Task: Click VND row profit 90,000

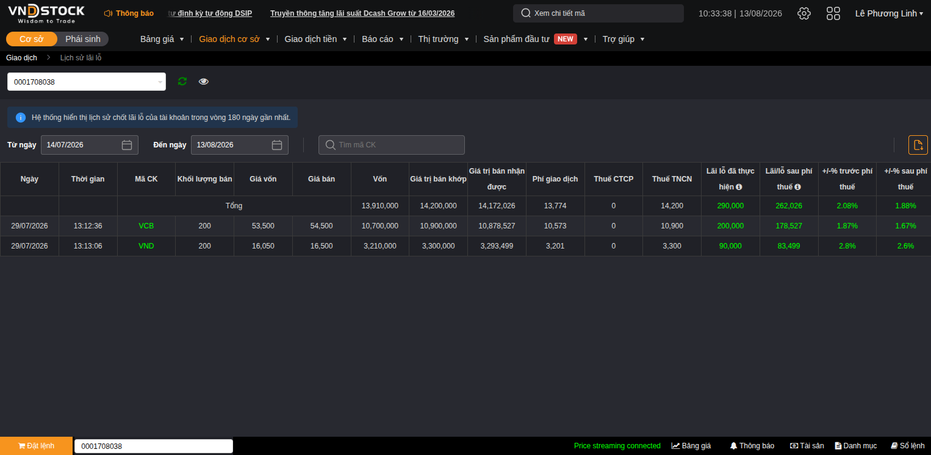Action: pos(731,246)
